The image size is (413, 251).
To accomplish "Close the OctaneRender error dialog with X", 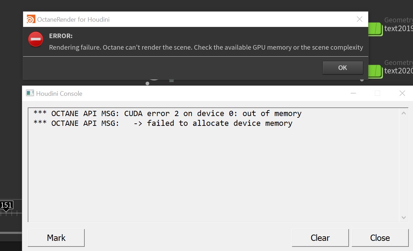I will (x=359, y=19).
